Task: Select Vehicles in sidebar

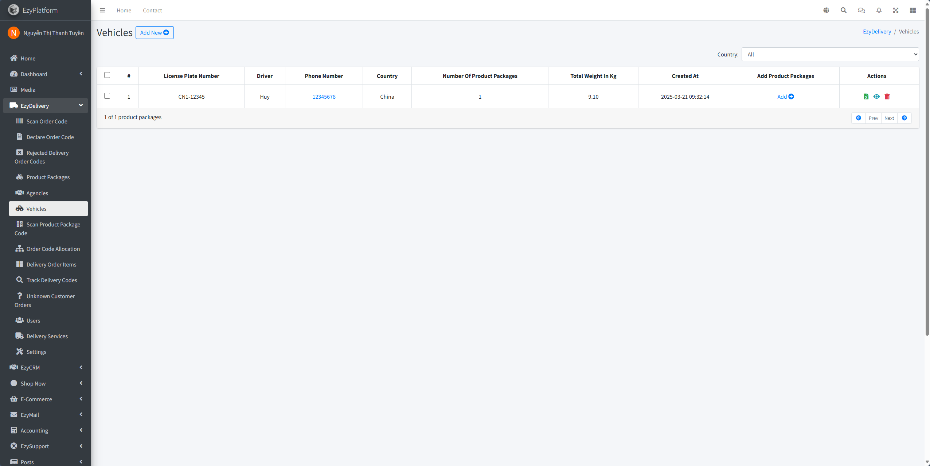Action: pyautogui.click(x=48, y=209)
